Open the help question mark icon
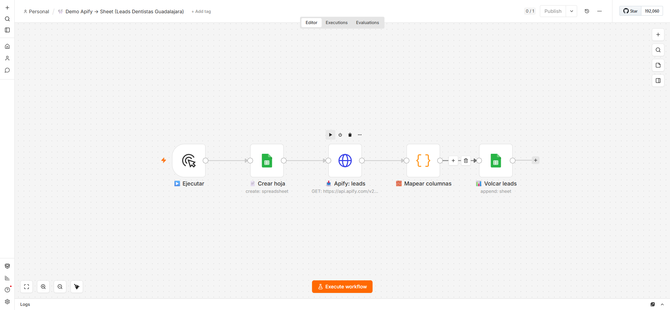This screenshot has height=310, width=670. point(7,290)
